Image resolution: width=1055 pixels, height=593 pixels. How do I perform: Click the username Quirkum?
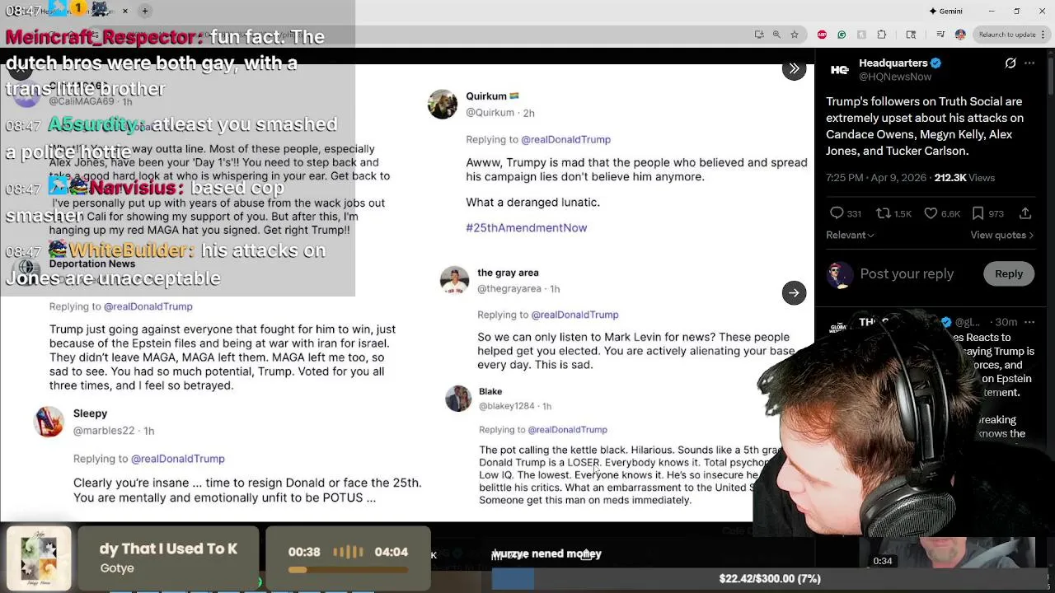(486, 96)
